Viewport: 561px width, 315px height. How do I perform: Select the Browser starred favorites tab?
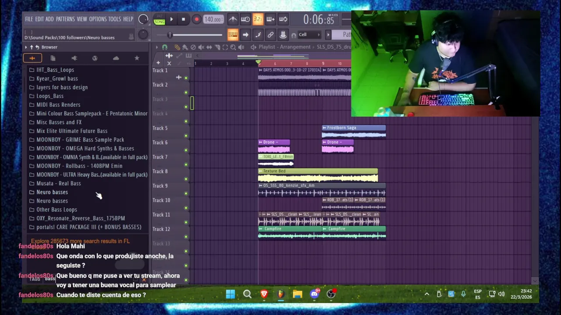[137, 58]
